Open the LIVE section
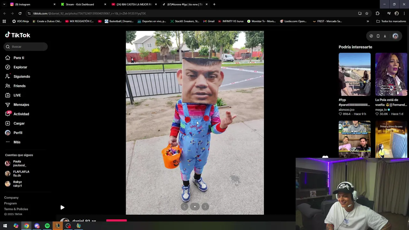The height and width of the screenshot is (230, 409). [x=13, y=95]
